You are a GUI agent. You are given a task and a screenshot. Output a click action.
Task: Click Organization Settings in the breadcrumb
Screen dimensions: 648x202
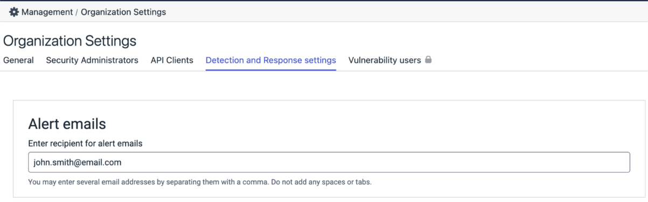123,11
